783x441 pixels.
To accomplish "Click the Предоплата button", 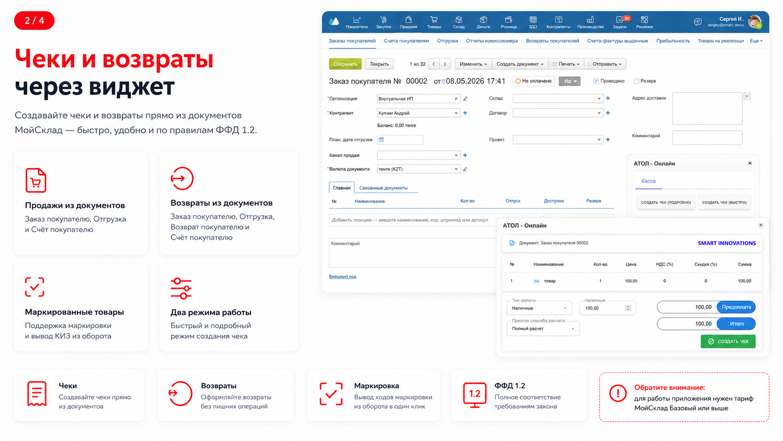I will click(x=736, y=307).
